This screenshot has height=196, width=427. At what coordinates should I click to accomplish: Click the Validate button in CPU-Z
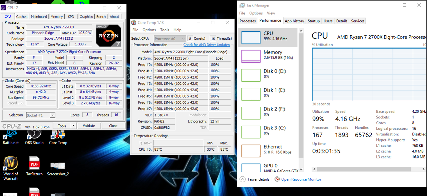click(89, 126)
